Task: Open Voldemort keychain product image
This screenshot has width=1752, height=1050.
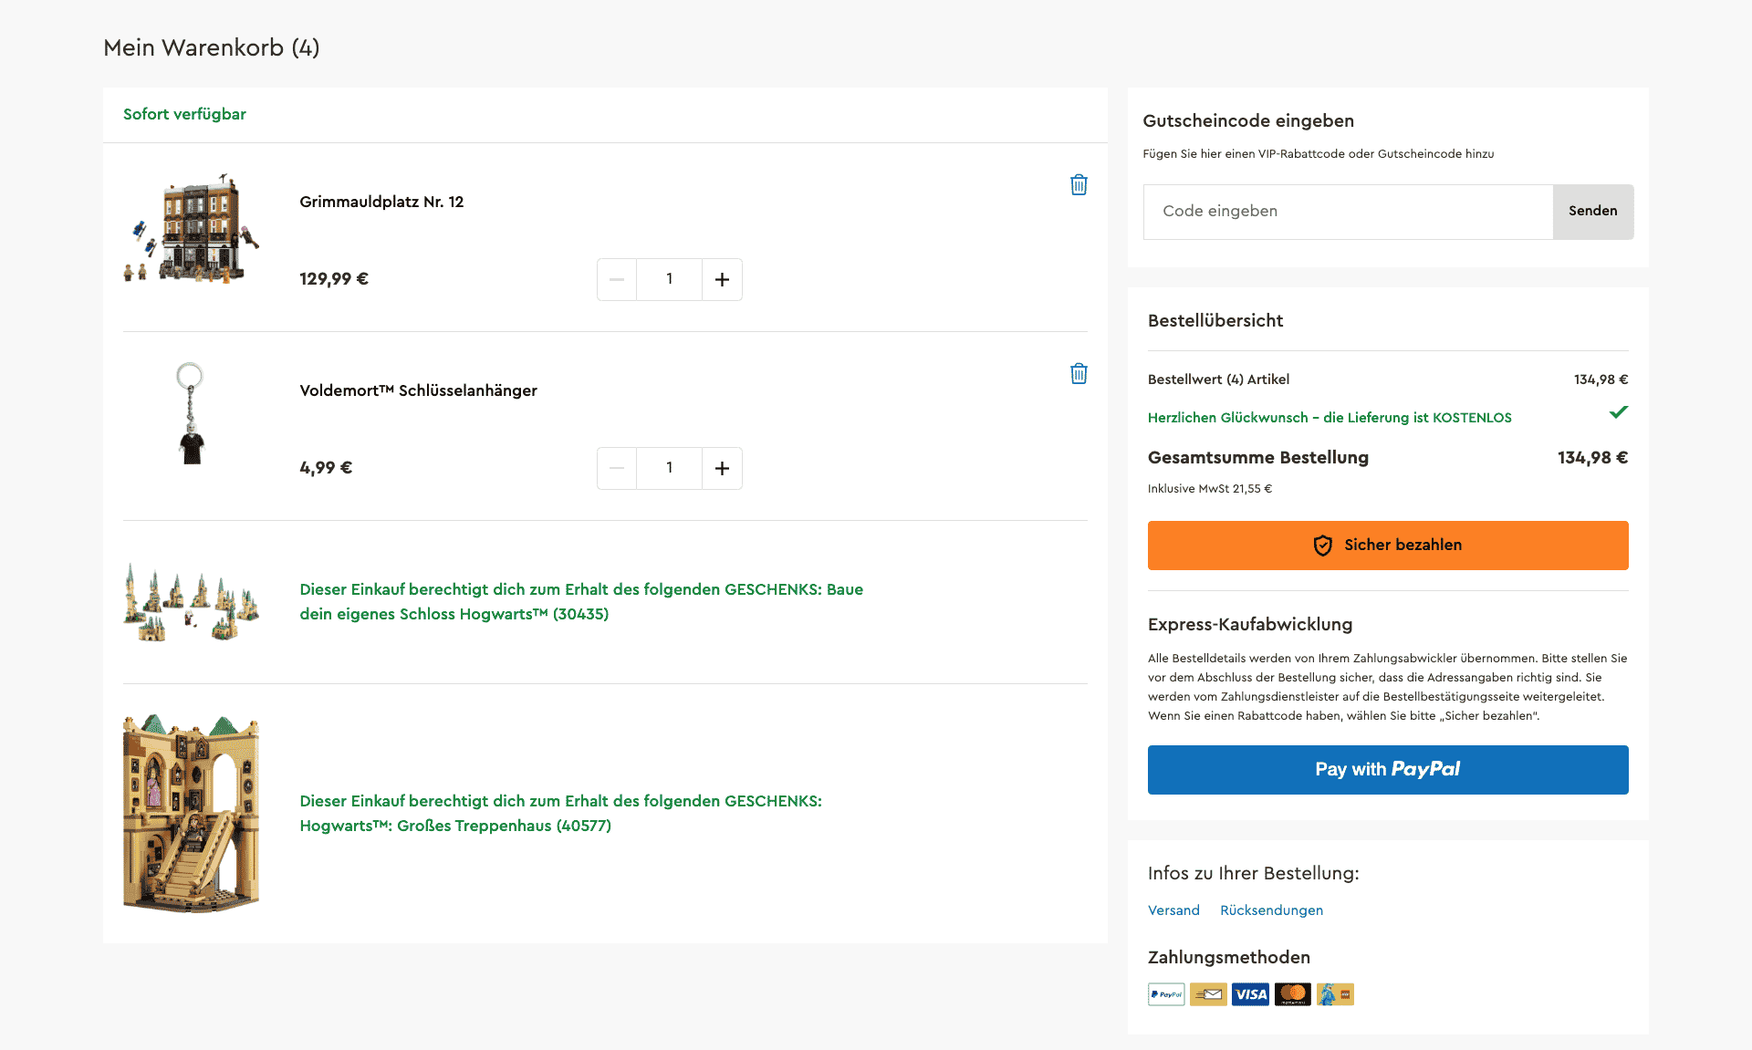Action: (191, 413)
